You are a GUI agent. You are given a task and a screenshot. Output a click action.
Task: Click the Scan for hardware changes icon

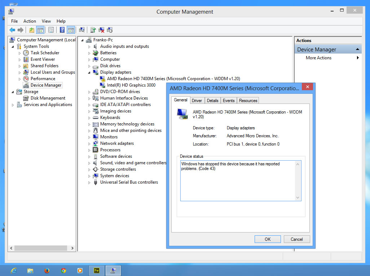(82, 30)
